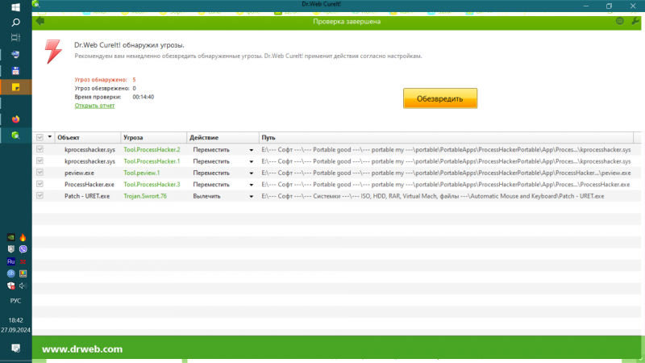Click the blue round tray icon
Viewport: 645px width, 363px height.
[x=11, y=273]
